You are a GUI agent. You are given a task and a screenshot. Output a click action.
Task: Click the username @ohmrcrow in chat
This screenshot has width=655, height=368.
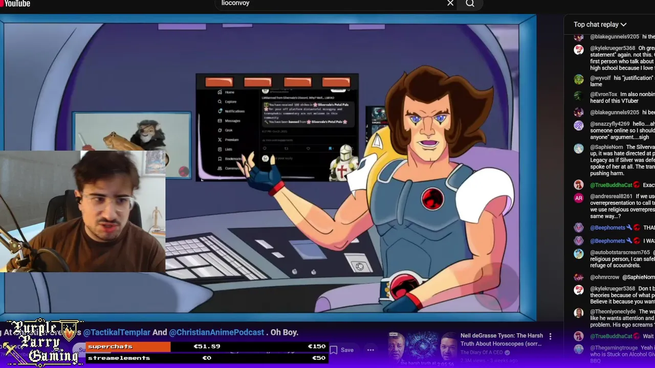pyautogui.click(x=604, y=277)
